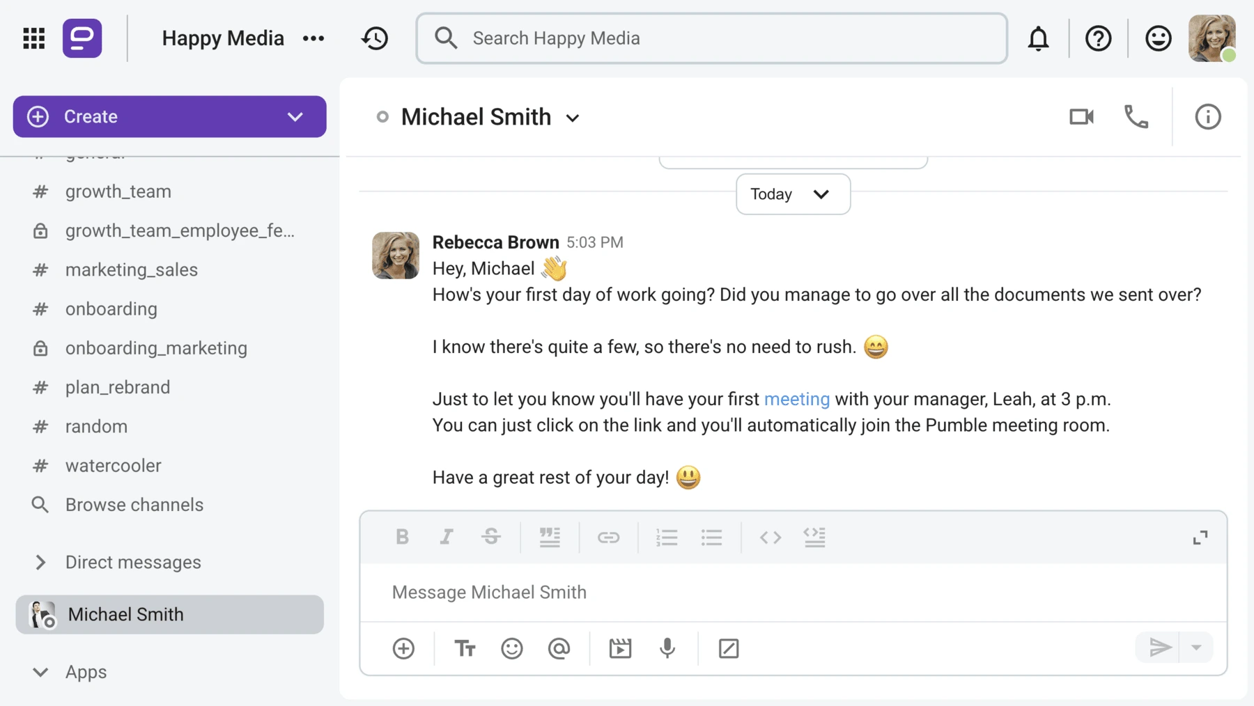Click the Rebecca Brown sender name
This screenshot has height=706, width=1254.
coord(495,242)
